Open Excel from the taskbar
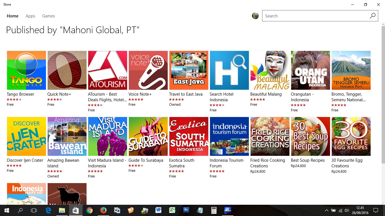 click(x=172, y=210)
